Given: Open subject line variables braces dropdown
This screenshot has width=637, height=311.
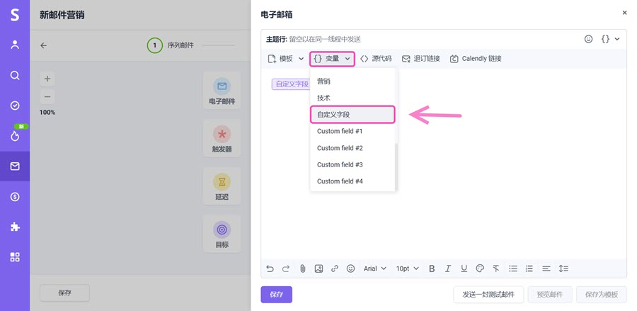Looking at the screenshot, I should pyautogui.click(x=610, y=39).
